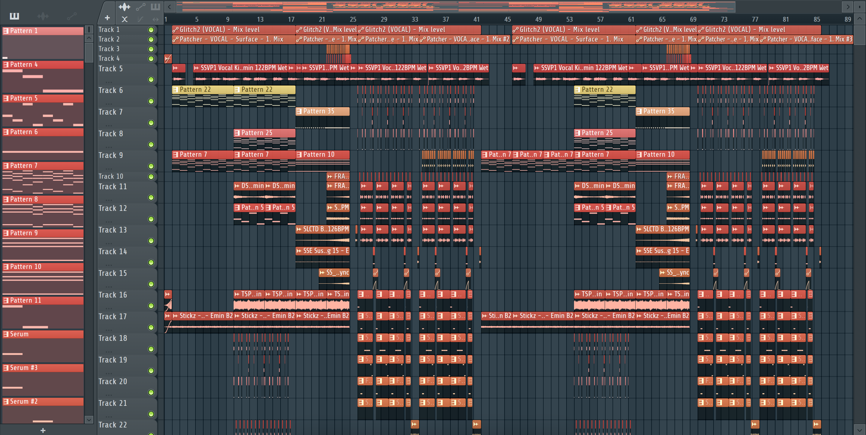The width and height of the screenshot is (866, 435).
Task: Open clip menu of first Glitch2 (VOCAL) automation clip
Action: click(x=176, y=30)
